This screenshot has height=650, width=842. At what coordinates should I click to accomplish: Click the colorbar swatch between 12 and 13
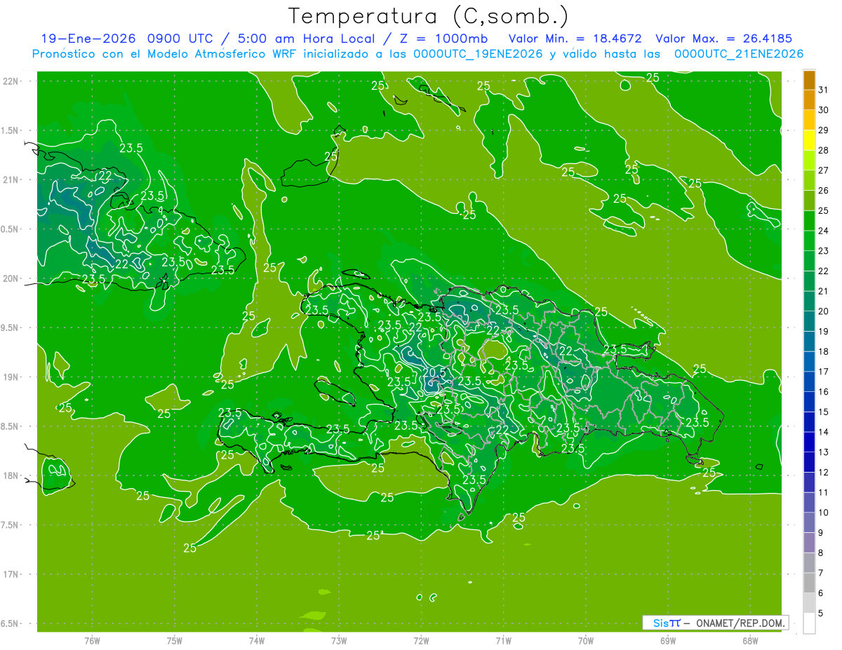809,462
